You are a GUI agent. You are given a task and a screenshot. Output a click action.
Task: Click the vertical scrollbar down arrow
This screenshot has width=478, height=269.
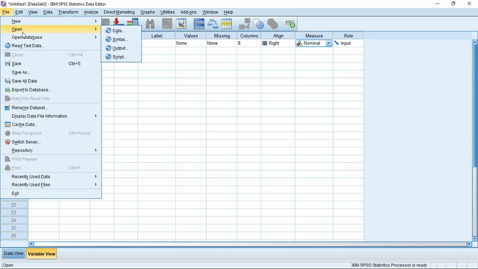[475, 238]
